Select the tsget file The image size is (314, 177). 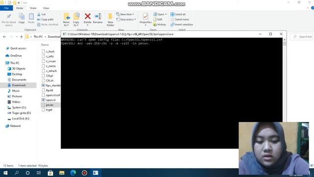tap(47, 110)
